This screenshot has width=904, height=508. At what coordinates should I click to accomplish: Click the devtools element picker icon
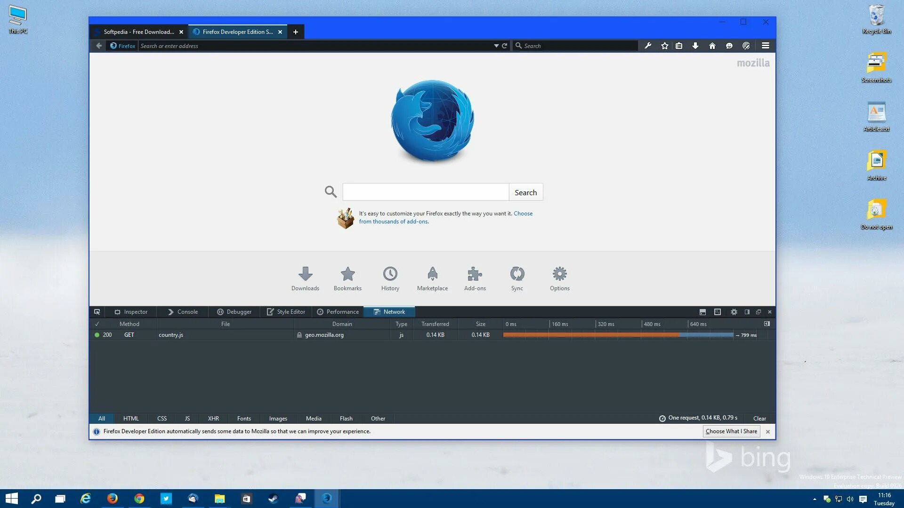click(97, 312)
